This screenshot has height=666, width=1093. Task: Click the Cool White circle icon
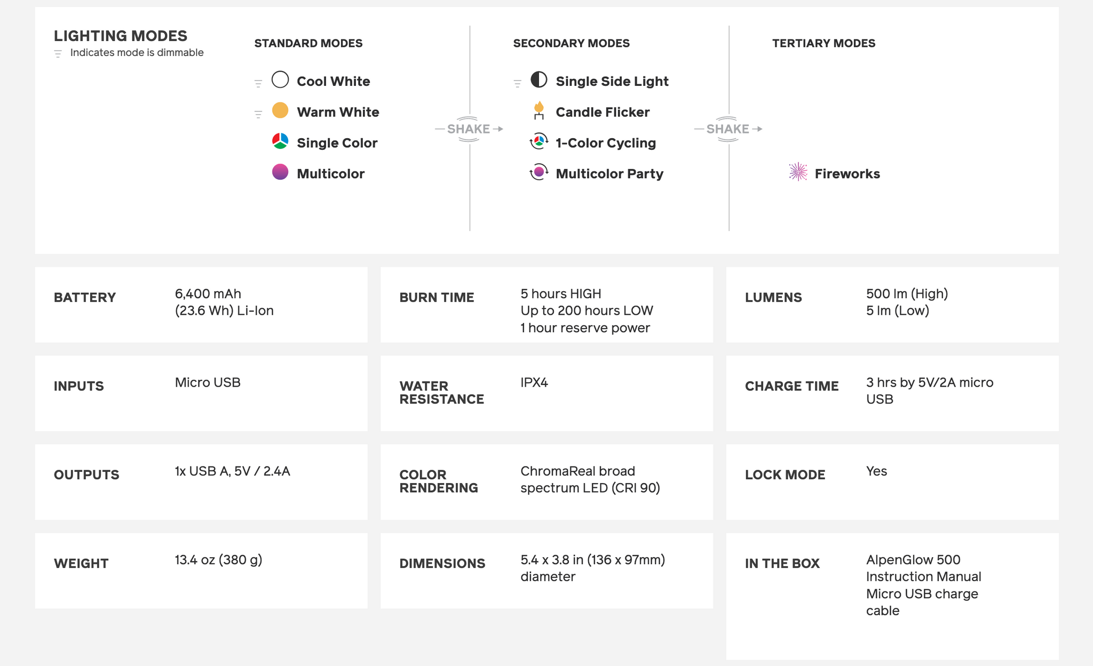point(280,80)
